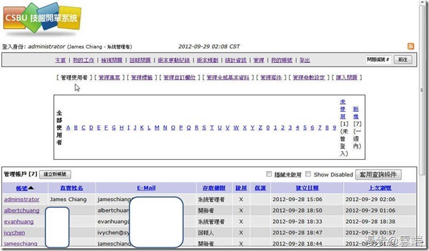Image resolution: width=429 pixels, height=251 pixels.
Task: Open 管理自訂欄位 management tab
Action: click(179, 77)
